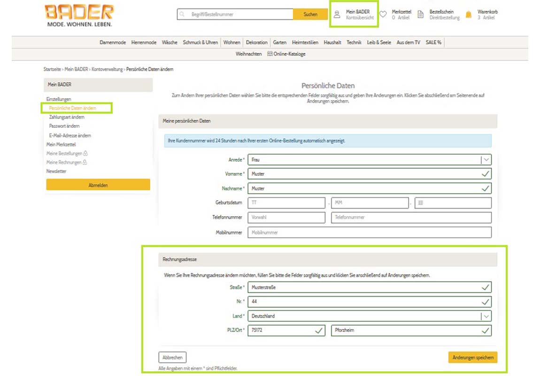
Task: Click the Mein BADER account person icon
Action: point(337,15)
